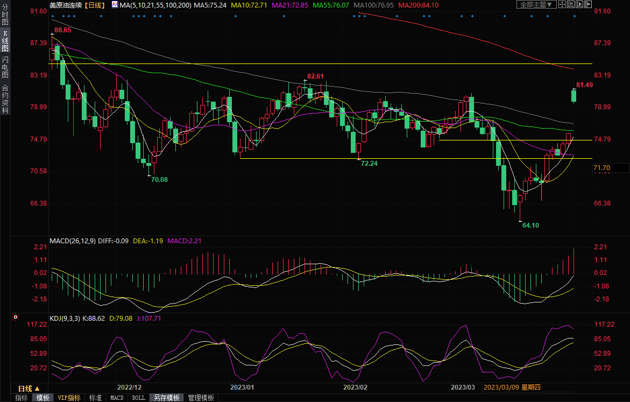Click the red circle icon beside KDJ panel
Image resolution: width=630 pixels, height=402 pixels.
(16, 318)
